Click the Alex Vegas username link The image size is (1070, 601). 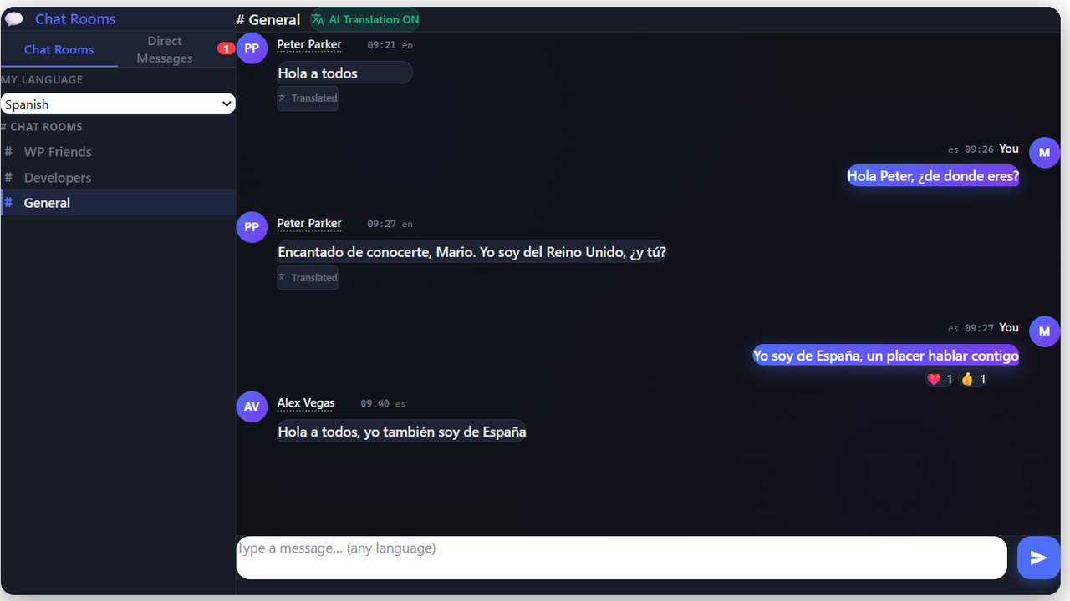tap(306, 403)
